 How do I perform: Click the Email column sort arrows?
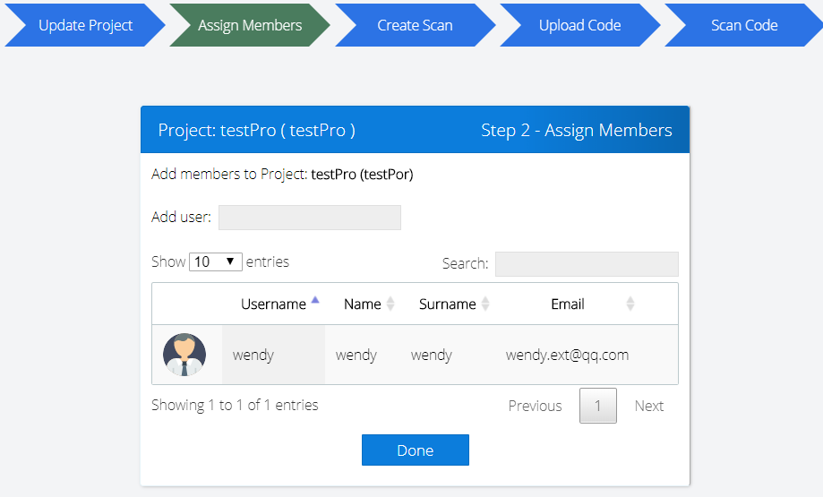[x=630, y=304]
